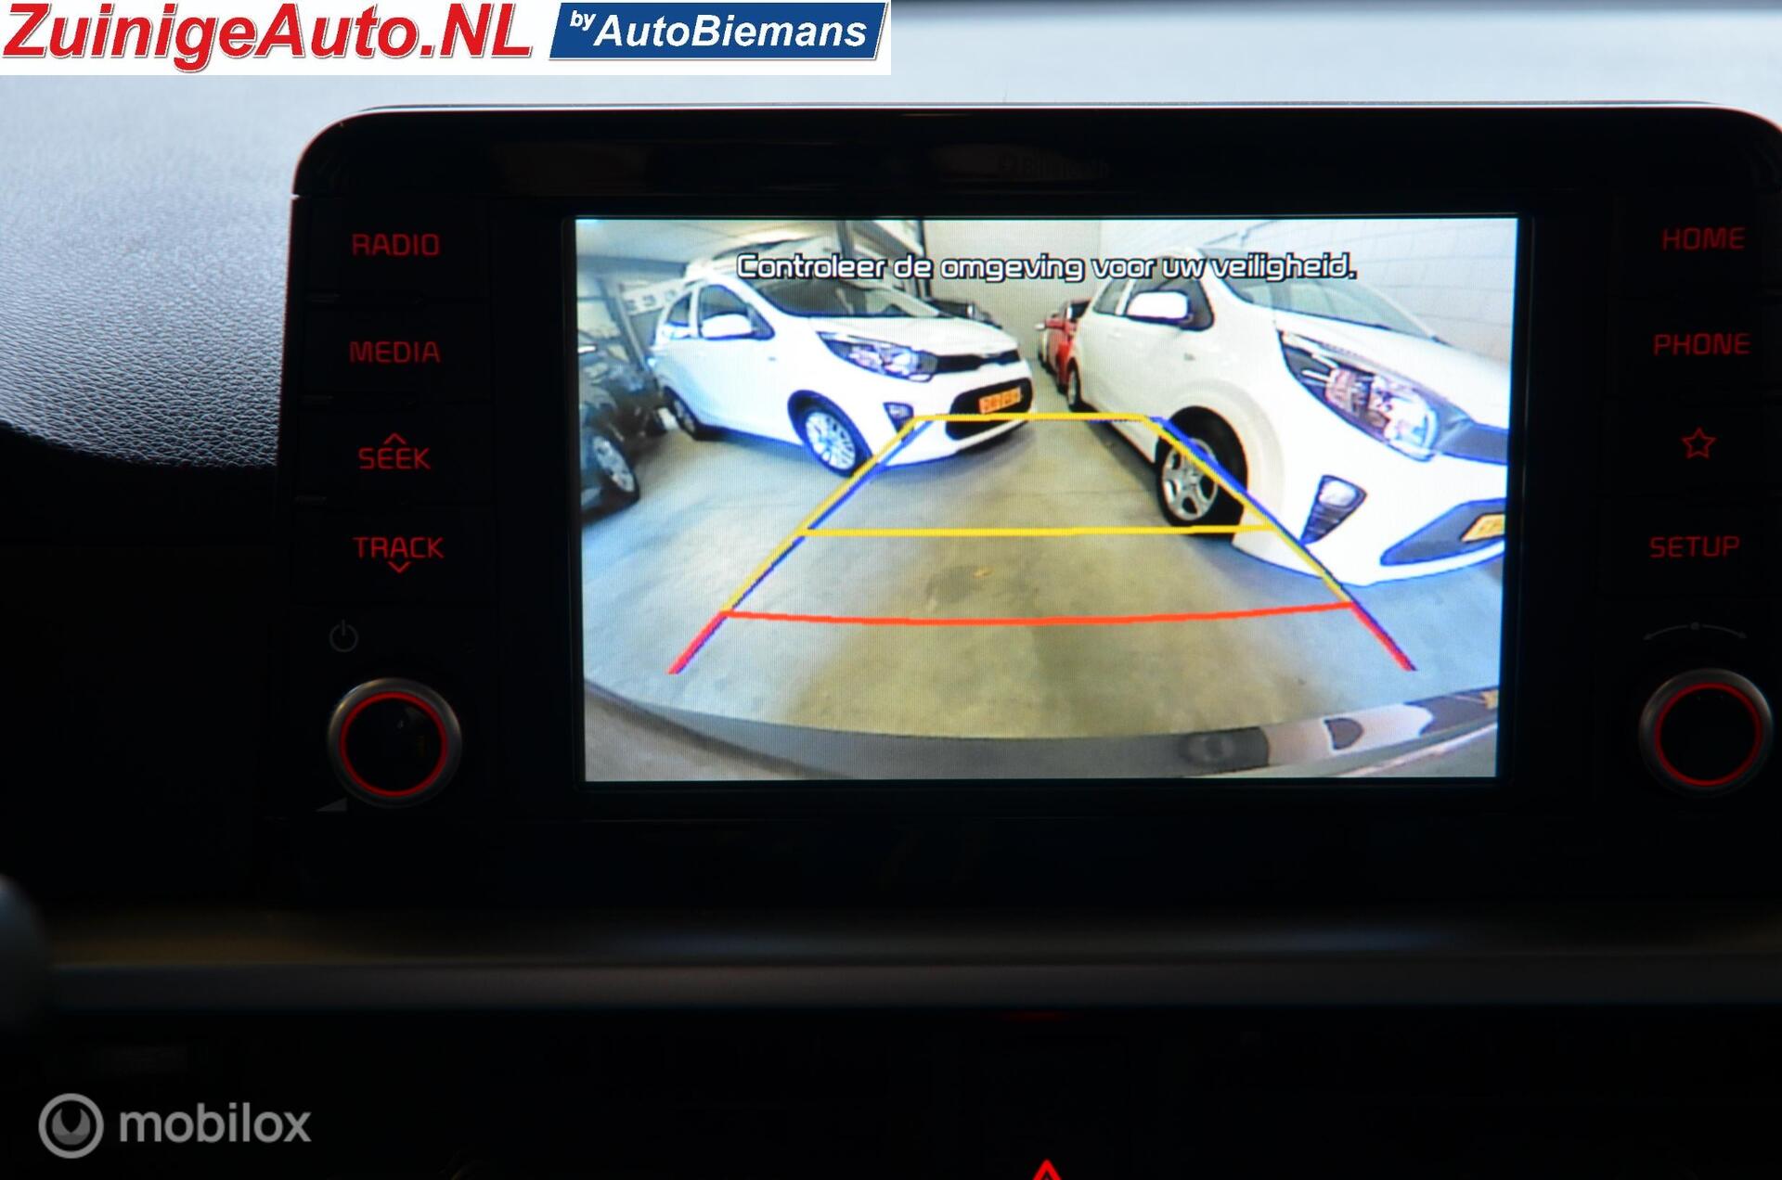1782x1180 pixels.
Task: Push the SEEK up button
Action: (x=394, y=453)
